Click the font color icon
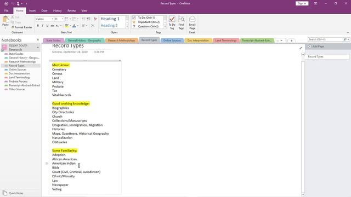Viewport: 351px width, 197px height. (74, 26)
